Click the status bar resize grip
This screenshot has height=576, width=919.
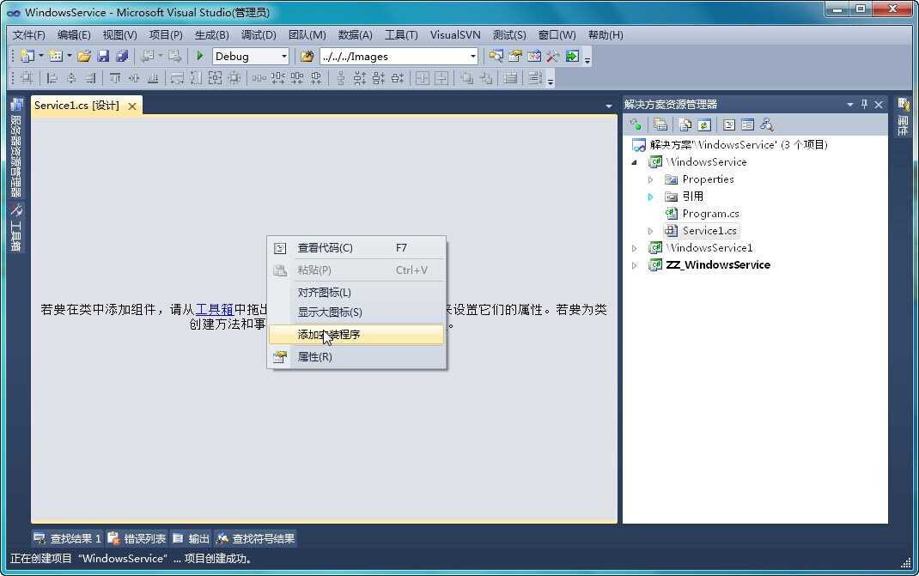(x=906, y=563)
